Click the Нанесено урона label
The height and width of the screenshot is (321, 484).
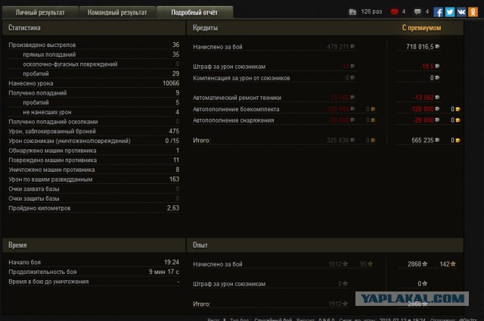(30, 83)
